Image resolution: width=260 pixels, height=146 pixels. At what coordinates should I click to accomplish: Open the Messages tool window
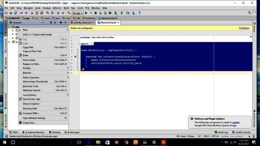(72, 132)
